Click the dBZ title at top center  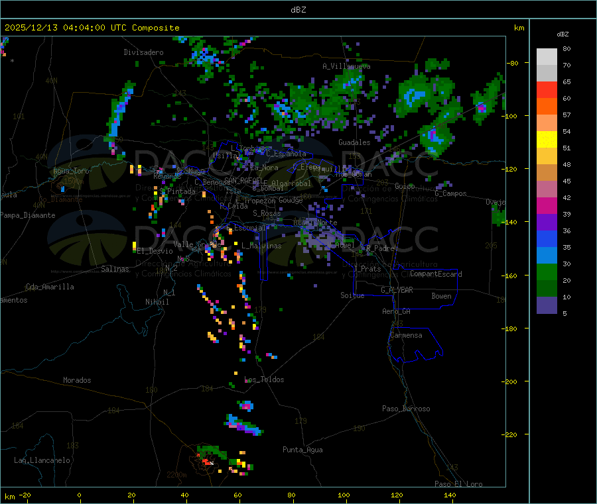coord(298,10)
